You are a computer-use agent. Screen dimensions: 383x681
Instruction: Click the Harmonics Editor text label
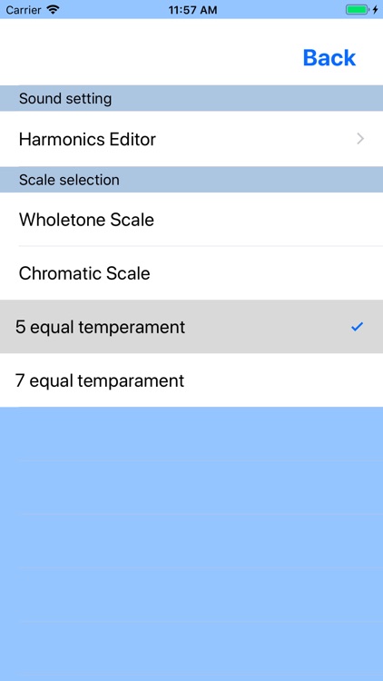(x=87, y=139)
